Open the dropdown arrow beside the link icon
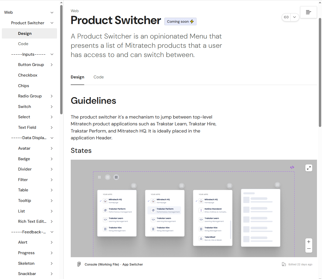The height and width of the screenshot is (279, 322). click(295, 17)
